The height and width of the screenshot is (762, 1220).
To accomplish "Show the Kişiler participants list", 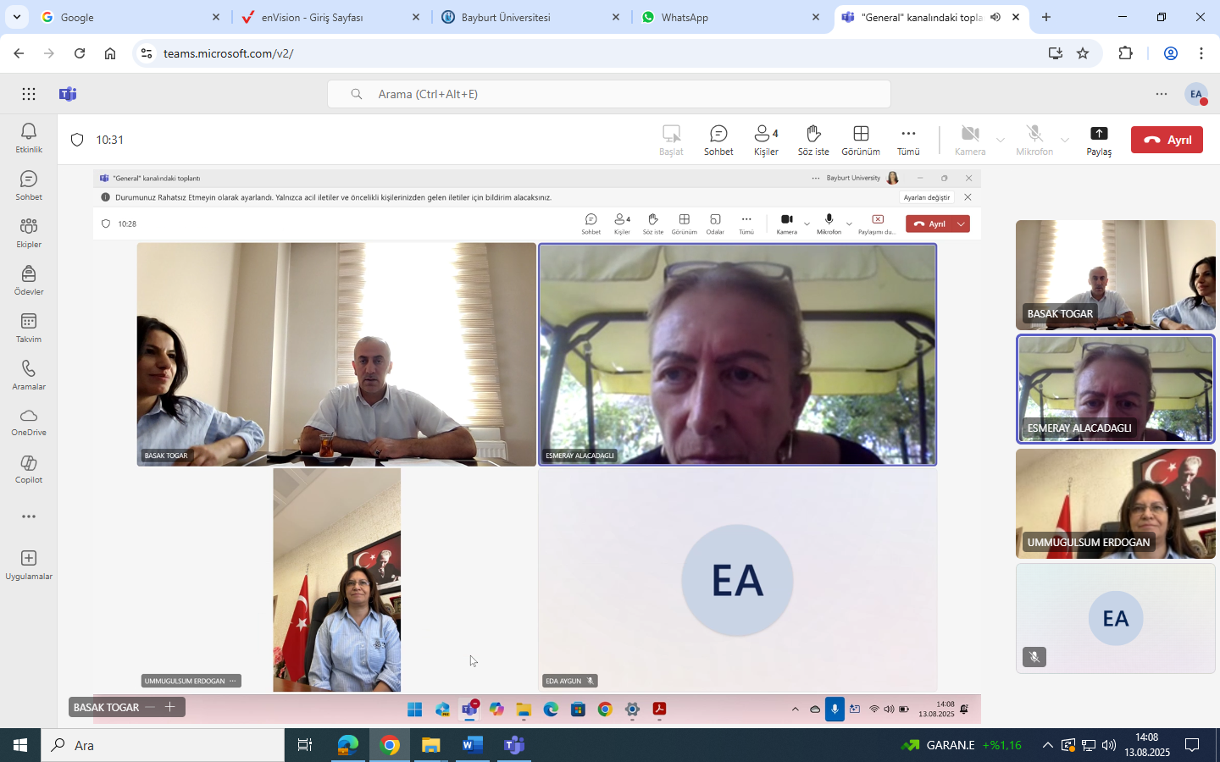I will [x=766, y=140].
